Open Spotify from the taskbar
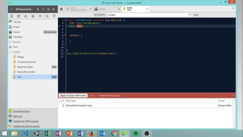The height and width of the screenshot is (137, 243). coord(136,134)
